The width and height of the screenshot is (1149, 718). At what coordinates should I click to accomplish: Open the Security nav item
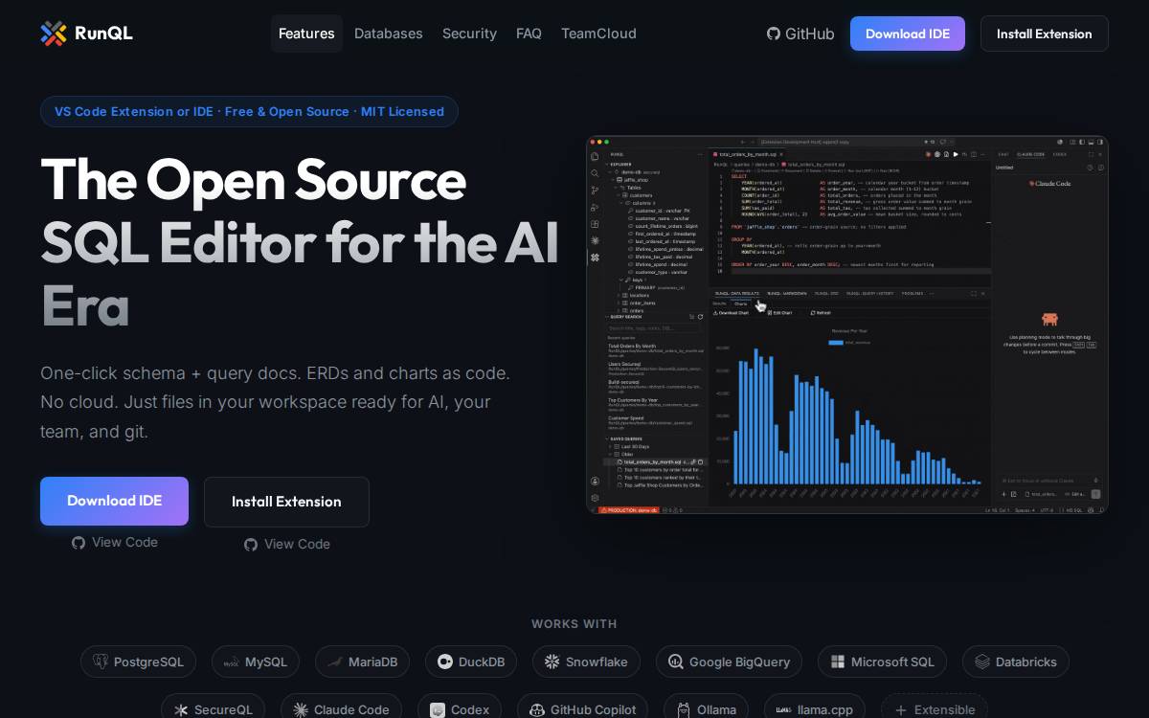(469, 34)
